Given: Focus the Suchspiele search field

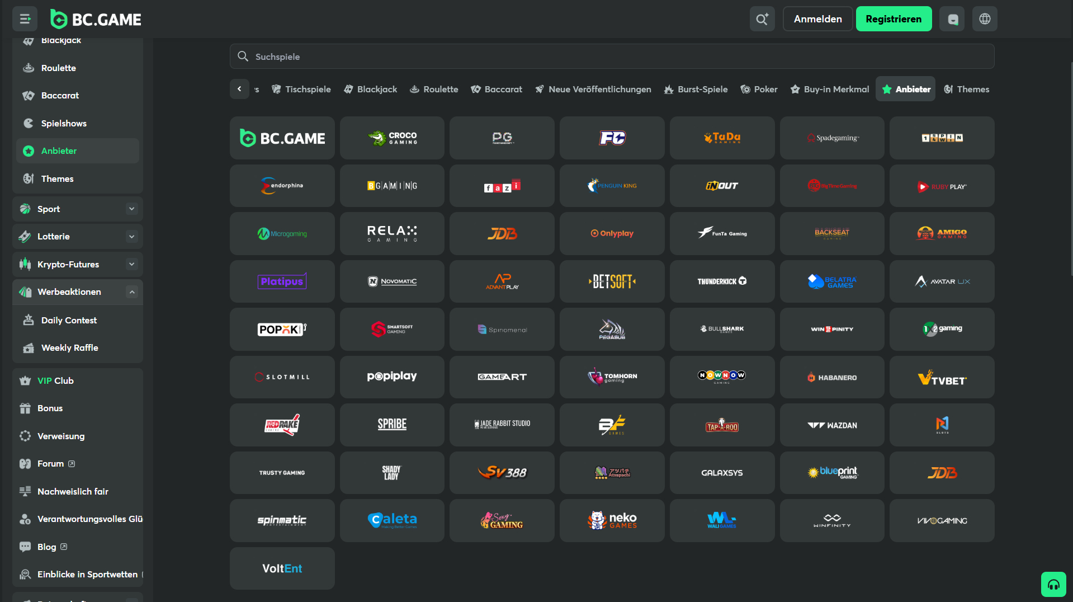Looking at the screenshot, I should (x=612, y=57).
